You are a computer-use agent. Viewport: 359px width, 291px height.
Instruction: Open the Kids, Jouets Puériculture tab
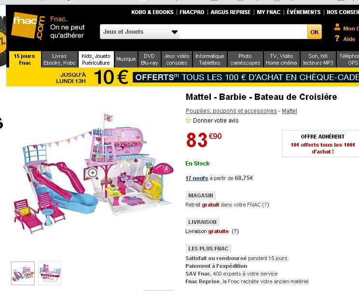(x=96, y=59)
